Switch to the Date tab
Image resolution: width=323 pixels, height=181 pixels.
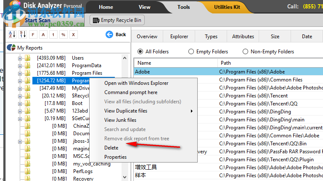(307, 37)
